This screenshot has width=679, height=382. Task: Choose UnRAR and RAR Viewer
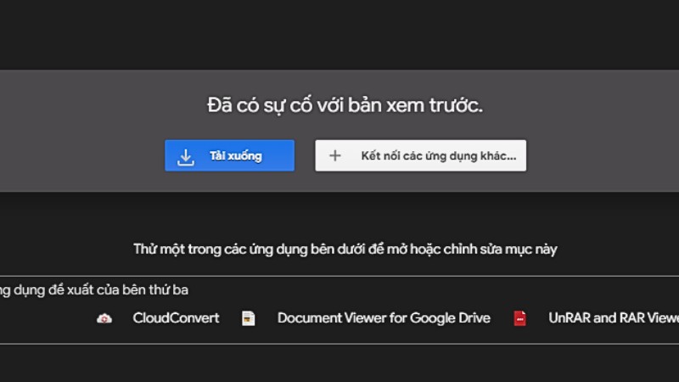click(613, 318)
